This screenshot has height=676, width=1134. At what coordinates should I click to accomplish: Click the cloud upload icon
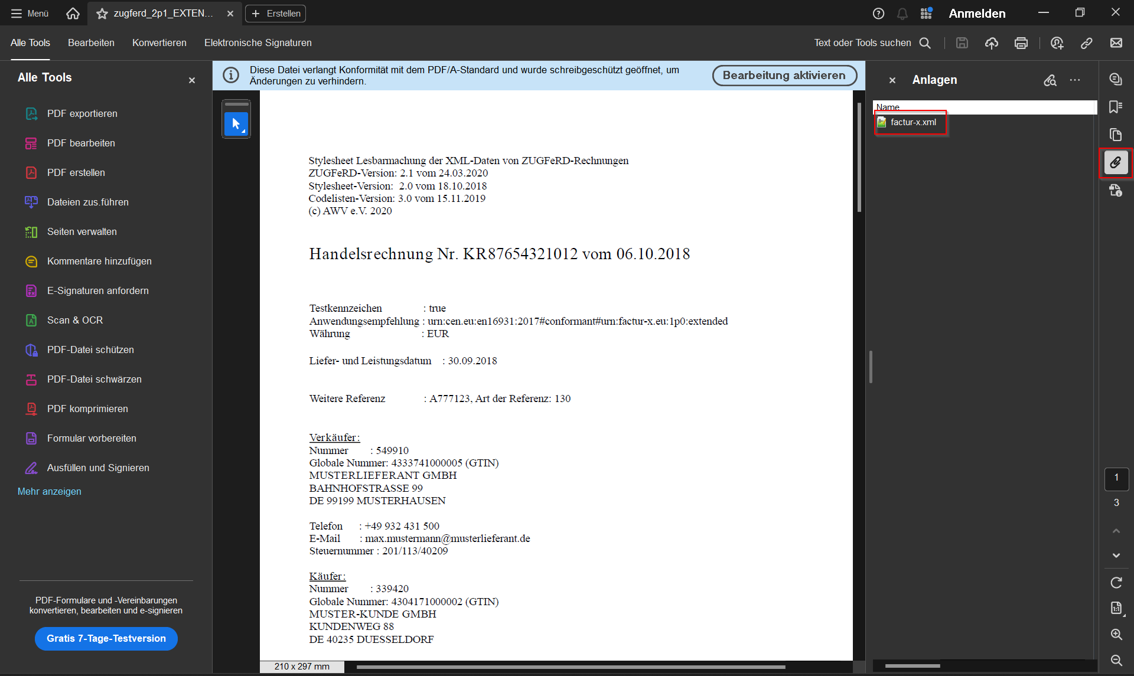[992, 43]
